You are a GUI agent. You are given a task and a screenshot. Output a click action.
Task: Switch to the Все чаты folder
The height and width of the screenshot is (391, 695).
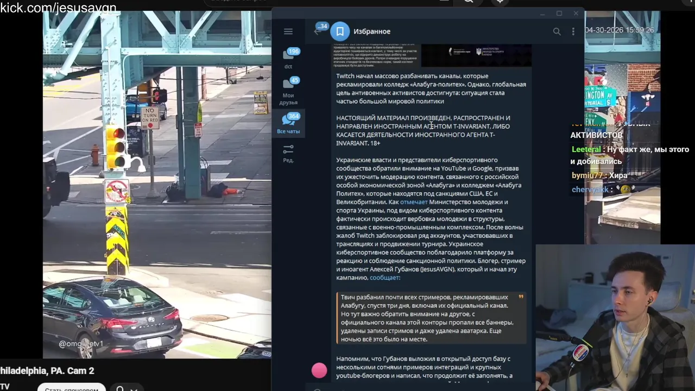(x=288, y=123)
